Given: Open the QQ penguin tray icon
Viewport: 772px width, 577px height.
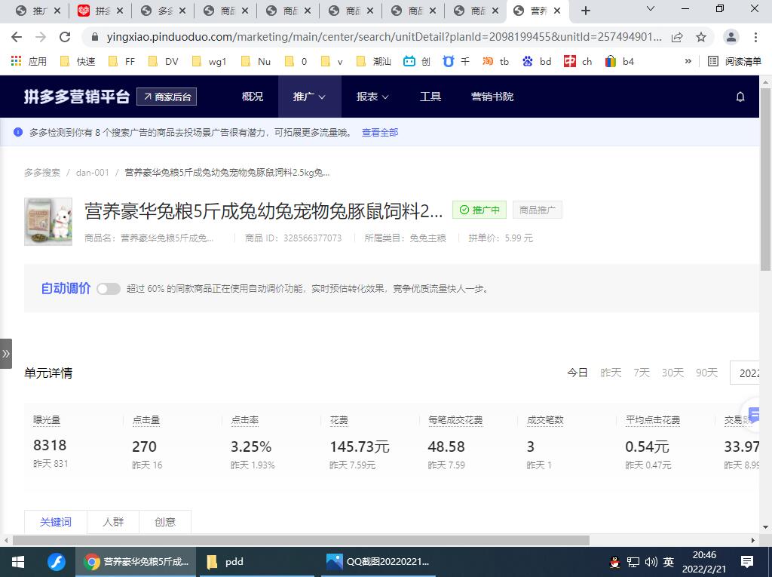Looking at the screenshot, I should (615, 562).
